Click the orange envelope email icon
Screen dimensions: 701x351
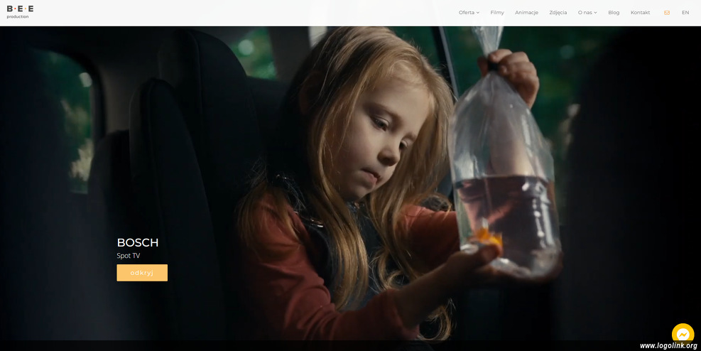[x=667, y=13]
